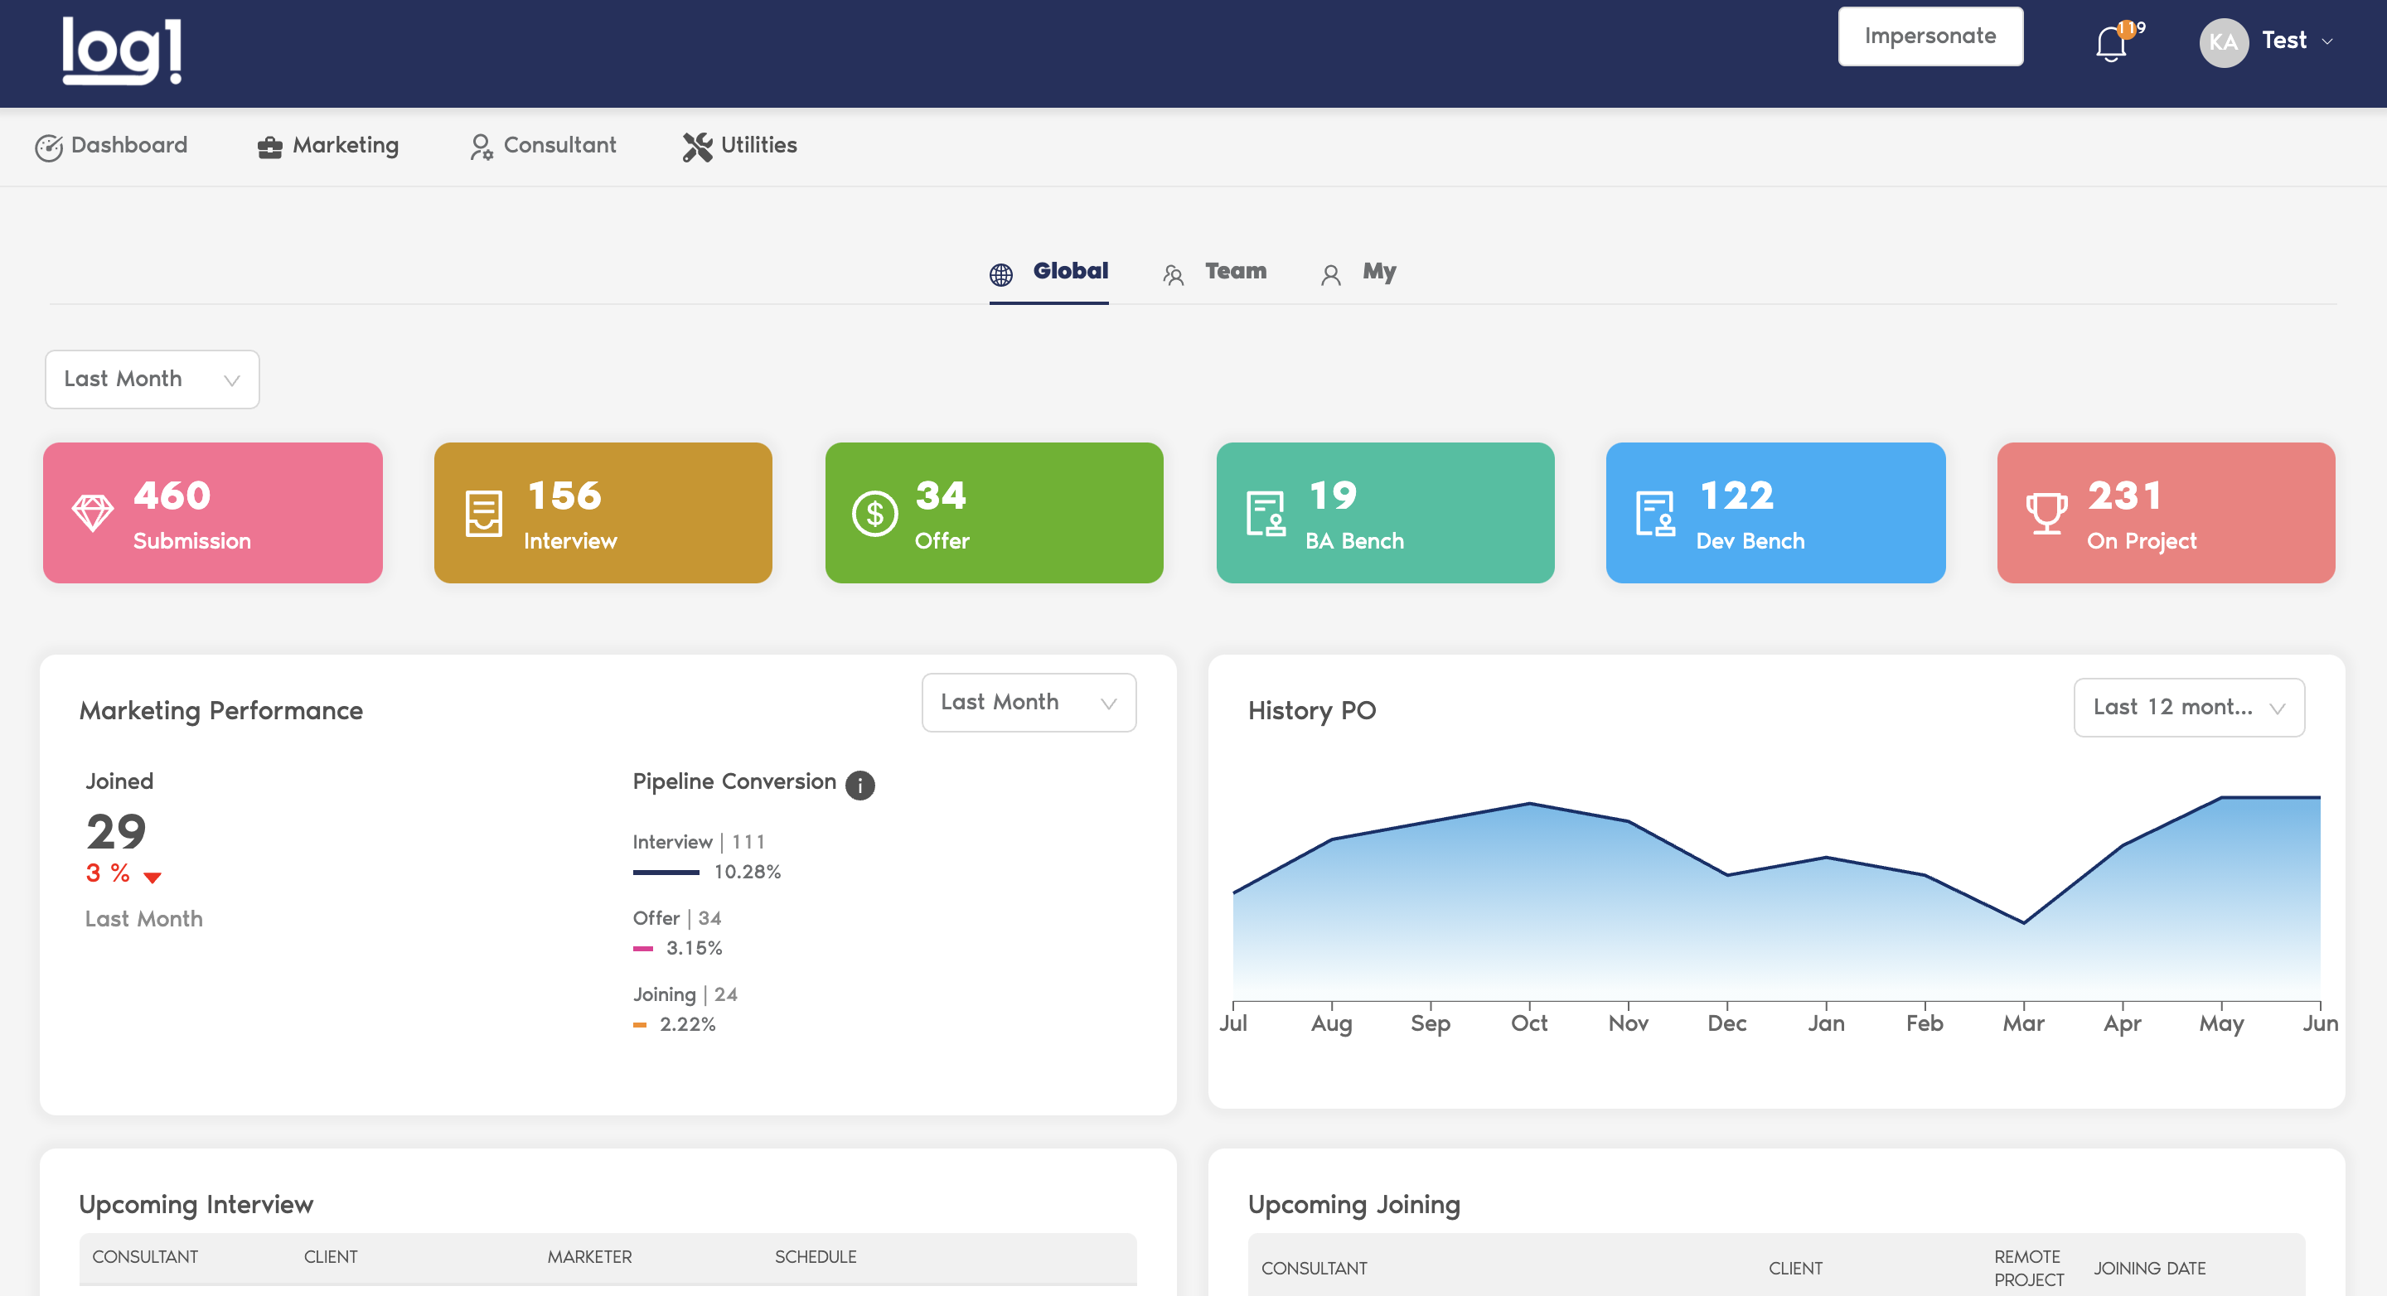Click the log1 logo
Screen dimensions: 2387x1296
121,51
